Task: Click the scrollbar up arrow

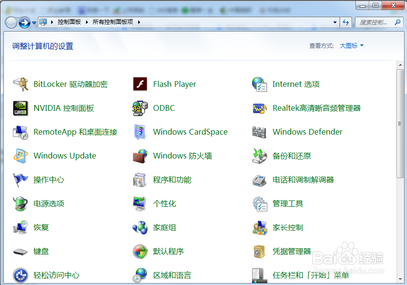Action: click(x=400, y=65)
